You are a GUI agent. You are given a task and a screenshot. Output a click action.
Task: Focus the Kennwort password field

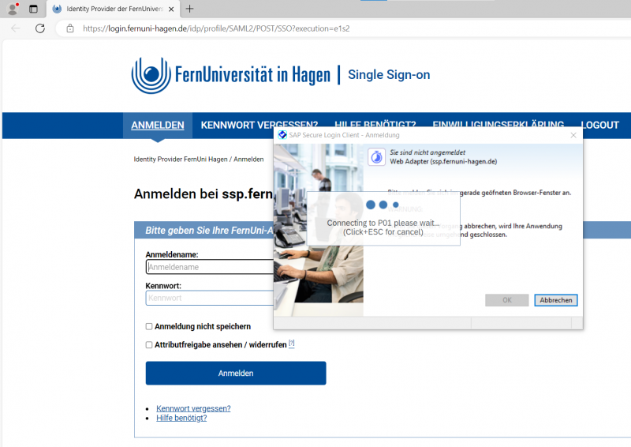(x=209, y=298)
